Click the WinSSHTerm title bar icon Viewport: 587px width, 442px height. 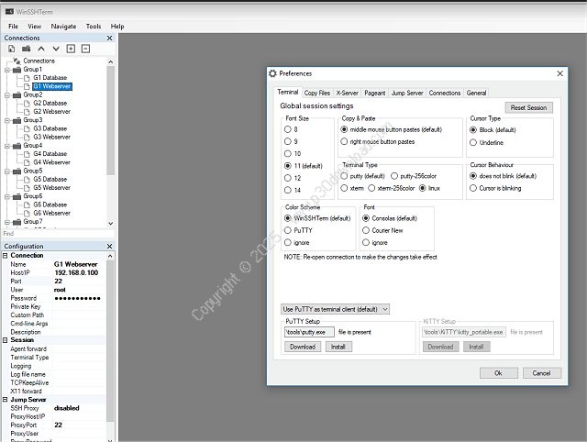9,12
